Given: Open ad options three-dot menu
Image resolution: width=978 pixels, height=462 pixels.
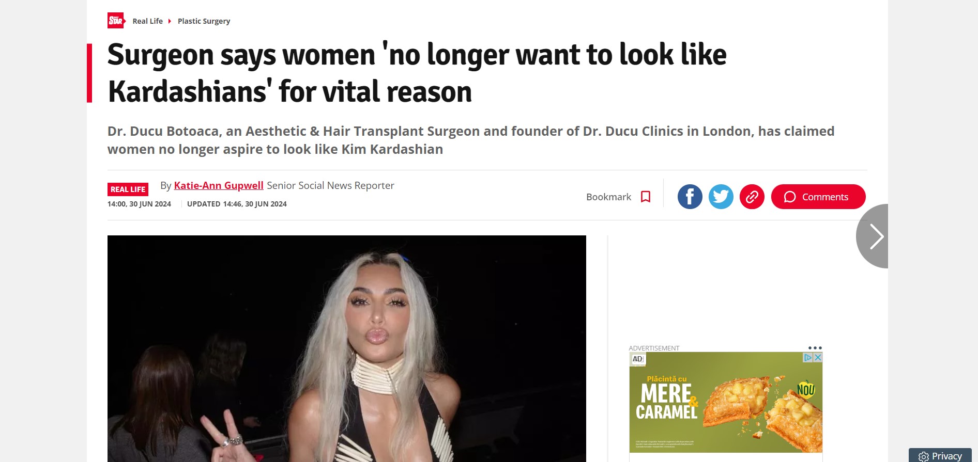Looking at the screenshot, I should point(815,348).
